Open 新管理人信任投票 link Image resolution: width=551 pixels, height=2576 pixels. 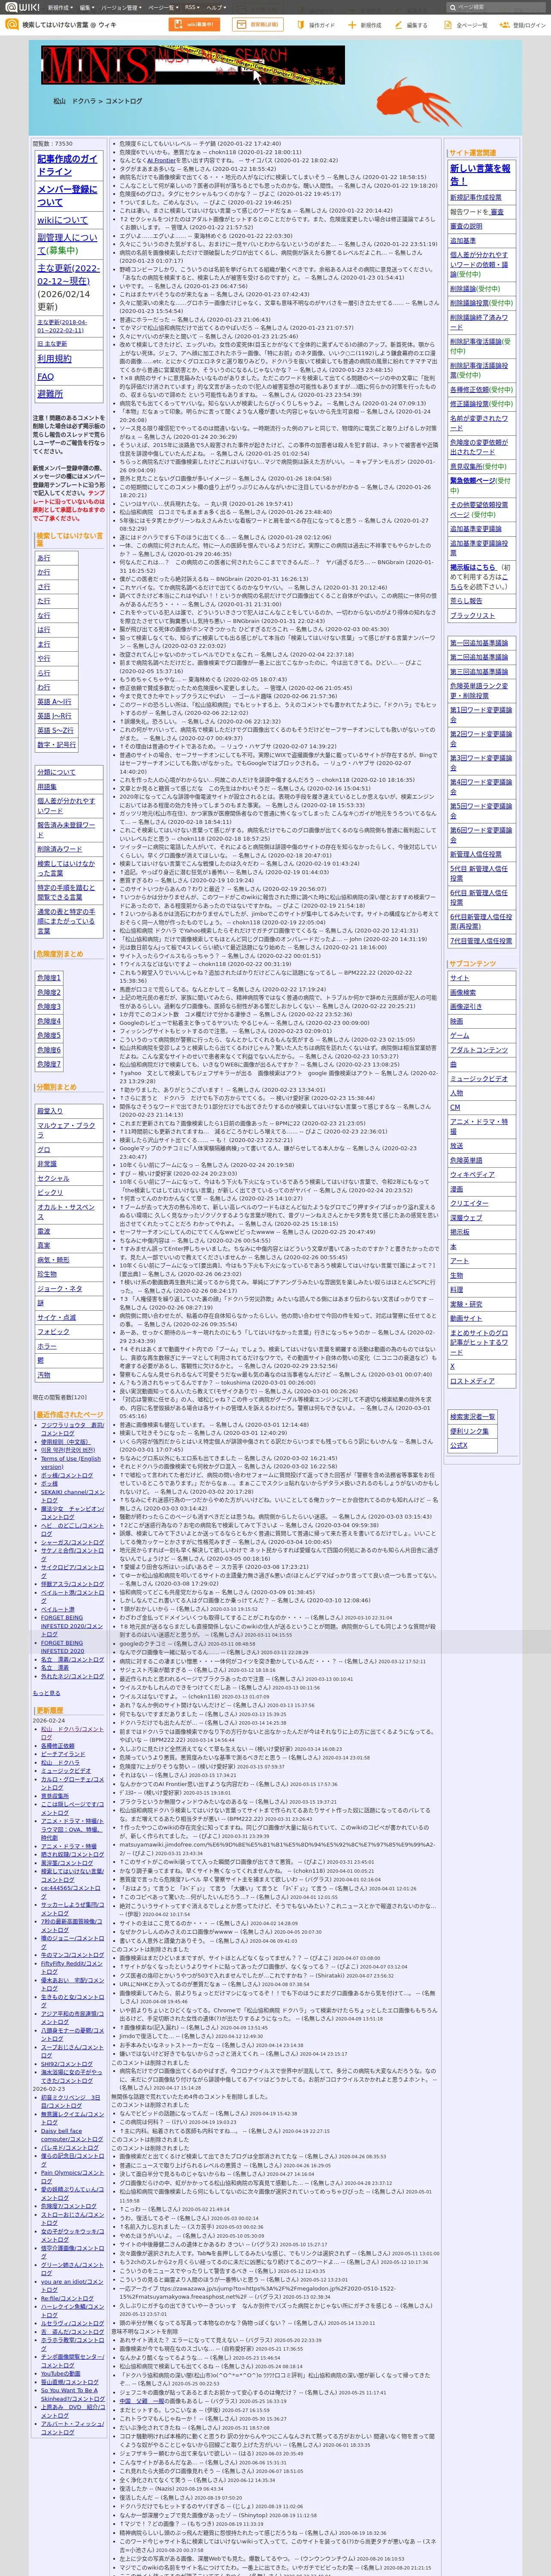coord(476,855)
